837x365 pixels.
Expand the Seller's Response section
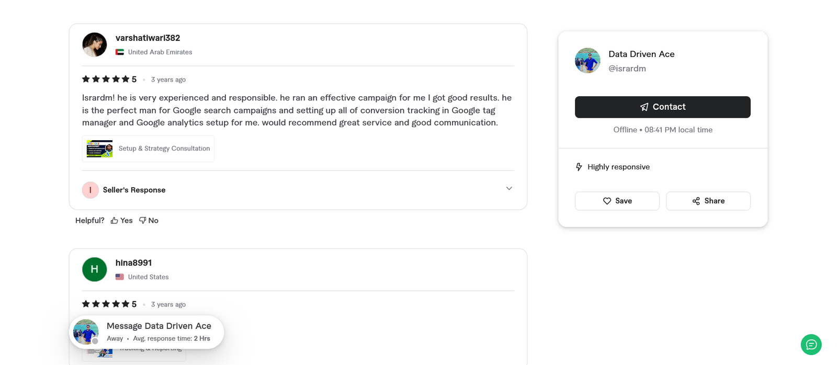pyautogui.click(x=508, y=188)
